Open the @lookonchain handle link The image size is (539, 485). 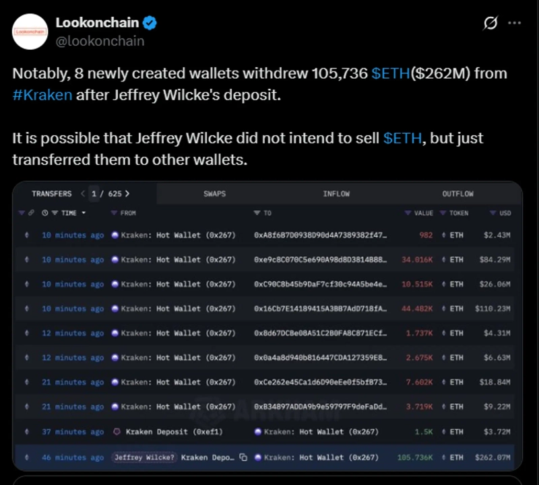(100, 40)
